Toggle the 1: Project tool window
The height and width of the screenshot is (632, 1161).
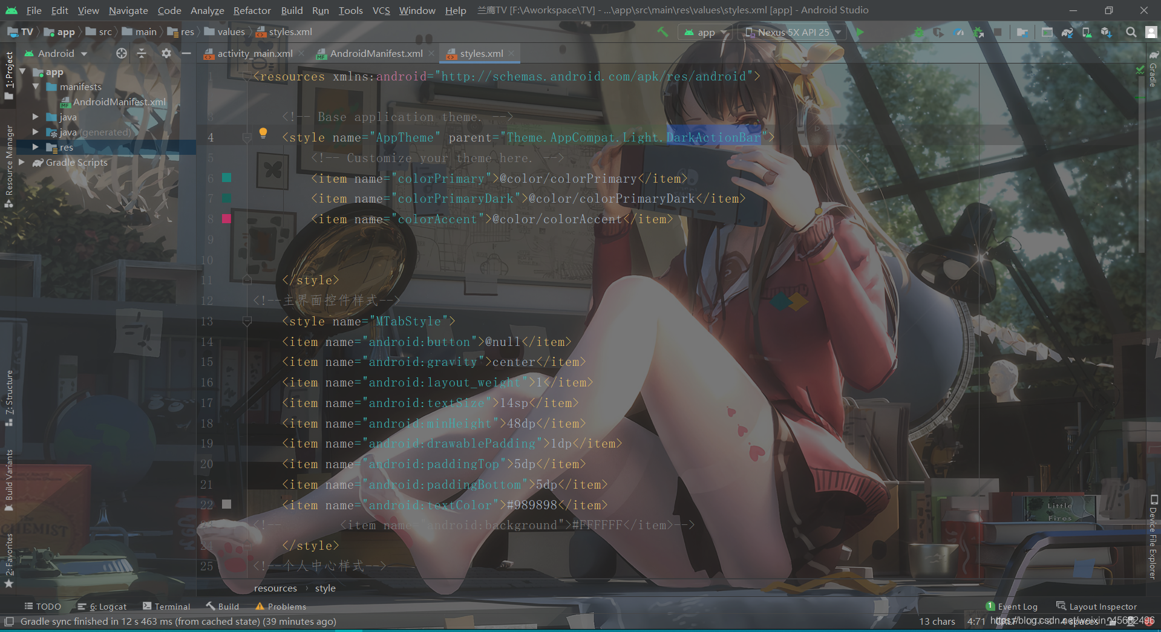click(x=8, y=75)
